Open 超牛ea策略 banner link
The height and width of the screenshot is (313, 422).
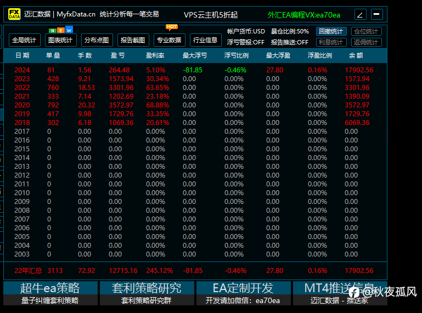click(x=50, y=293)
